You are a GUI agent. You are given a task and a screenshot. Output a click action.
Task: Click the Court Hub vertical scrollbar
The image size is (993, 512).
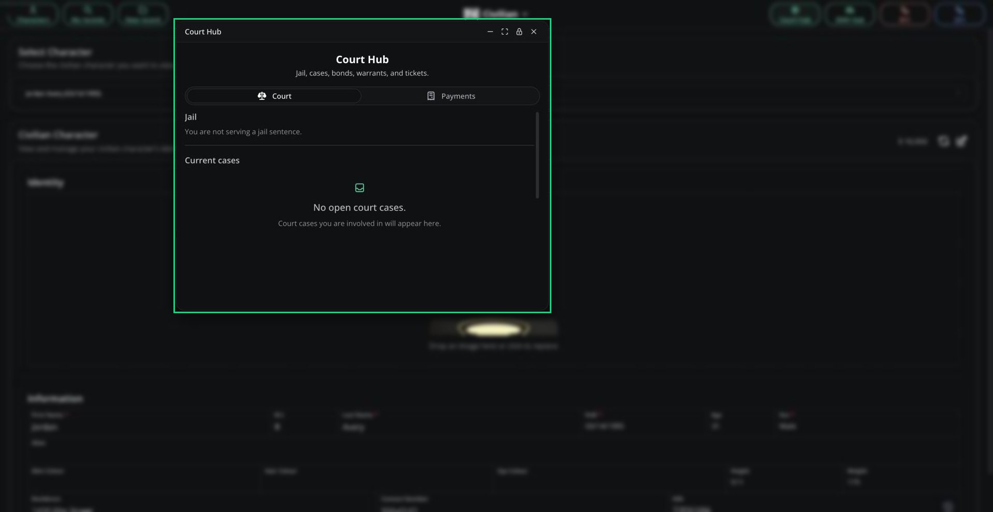click(537, 155)
